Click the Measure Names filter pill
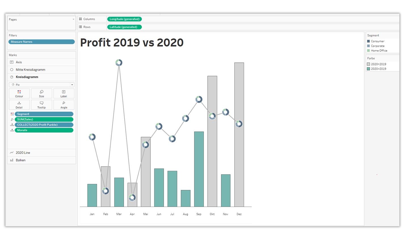The width and height of the screenshot is (404, 241). [41, 42]
